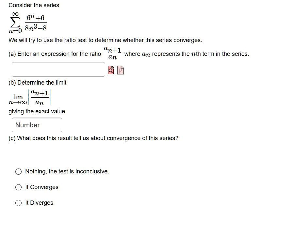The height and width of the screenshot is (225, 291).
Task: Select the radio button for It Diverges
Action: pyautogui.click(x=19, y=203)
